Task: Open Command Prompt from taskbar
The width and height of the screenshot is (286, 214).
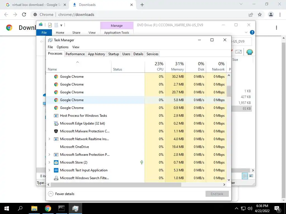Action: 61,208
